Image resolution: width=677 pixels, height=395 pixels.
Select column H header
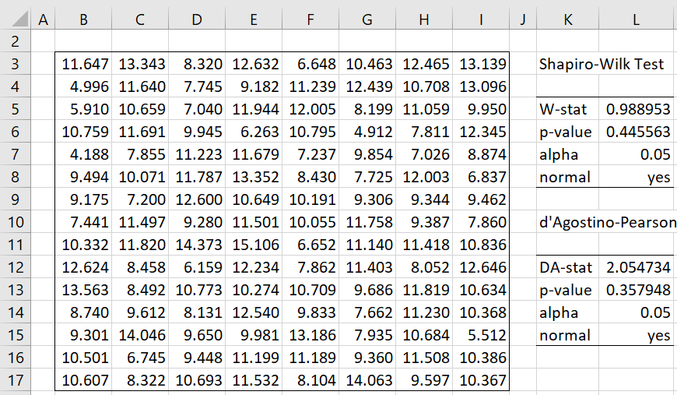tap(424, 19)
